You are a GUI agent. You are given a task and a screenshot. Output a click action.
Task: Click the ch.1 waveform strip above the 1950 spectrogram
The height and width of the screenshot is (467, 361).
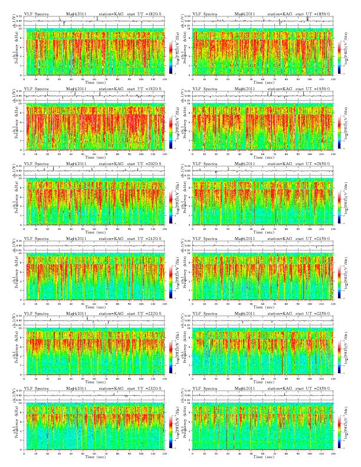pos(262,96)
